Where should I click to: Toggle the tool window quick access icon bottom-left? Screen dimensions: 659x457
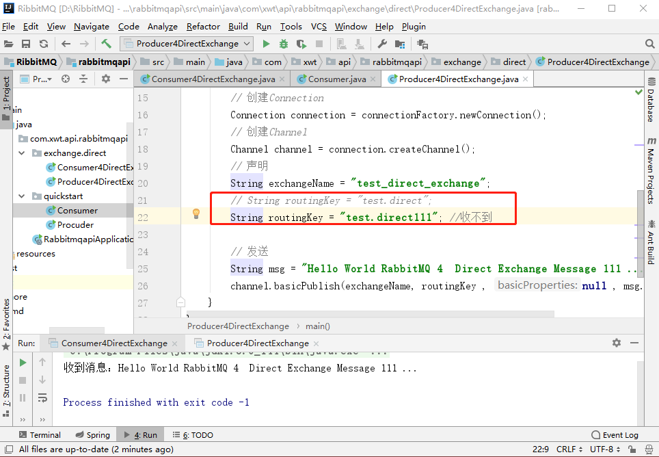[9, 449]
